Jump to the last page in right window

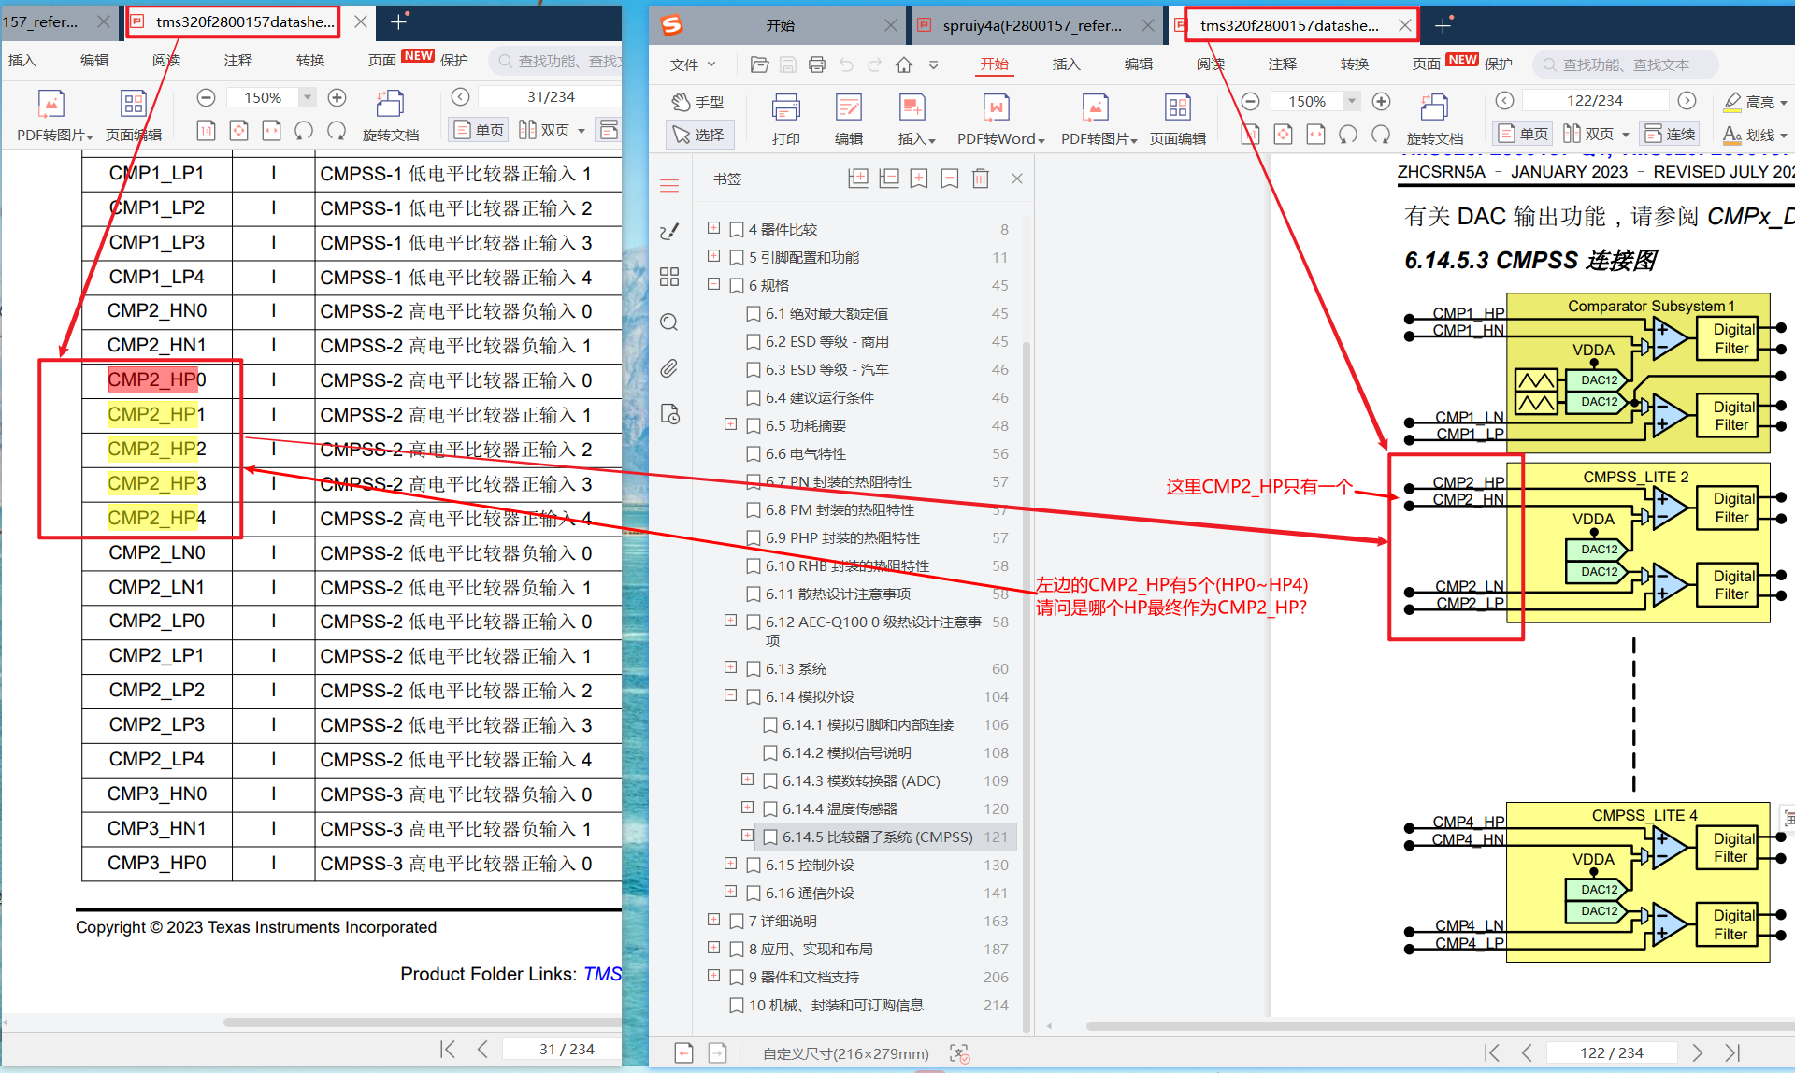point(1732,1052)
